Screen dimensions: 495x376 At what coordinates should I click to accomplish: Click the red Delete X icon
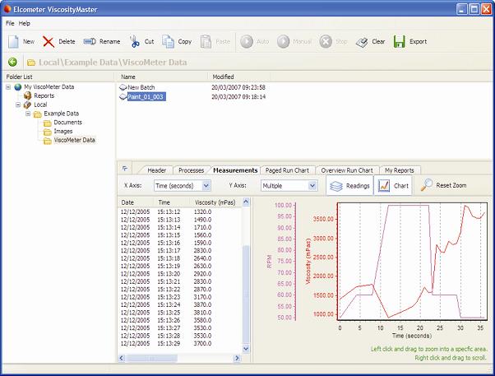point(49,41)
